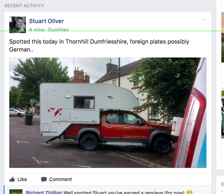The height and width of the screenshot is (194, 224).
Task: Click the sidebar card starting with 'E'
Action: [x=220, y=185]
